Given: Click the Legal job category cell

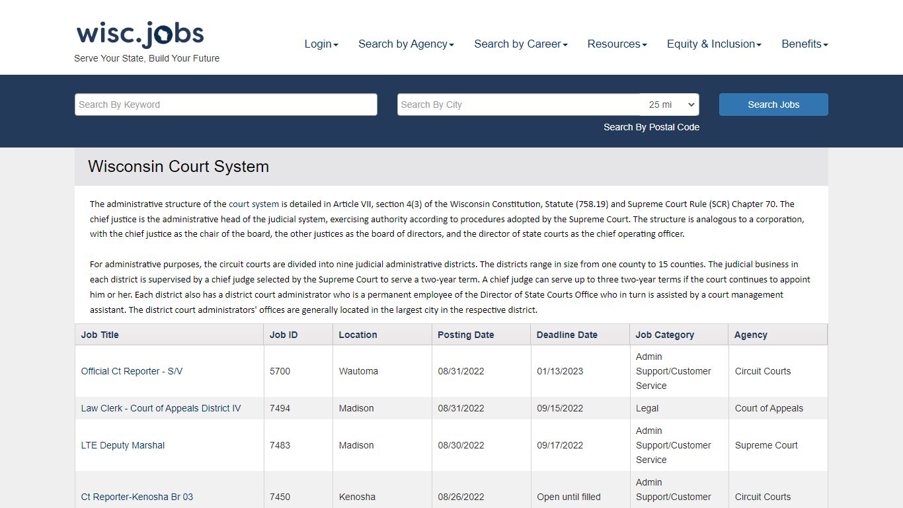Looking at the screenshot, I should point(679,408).
